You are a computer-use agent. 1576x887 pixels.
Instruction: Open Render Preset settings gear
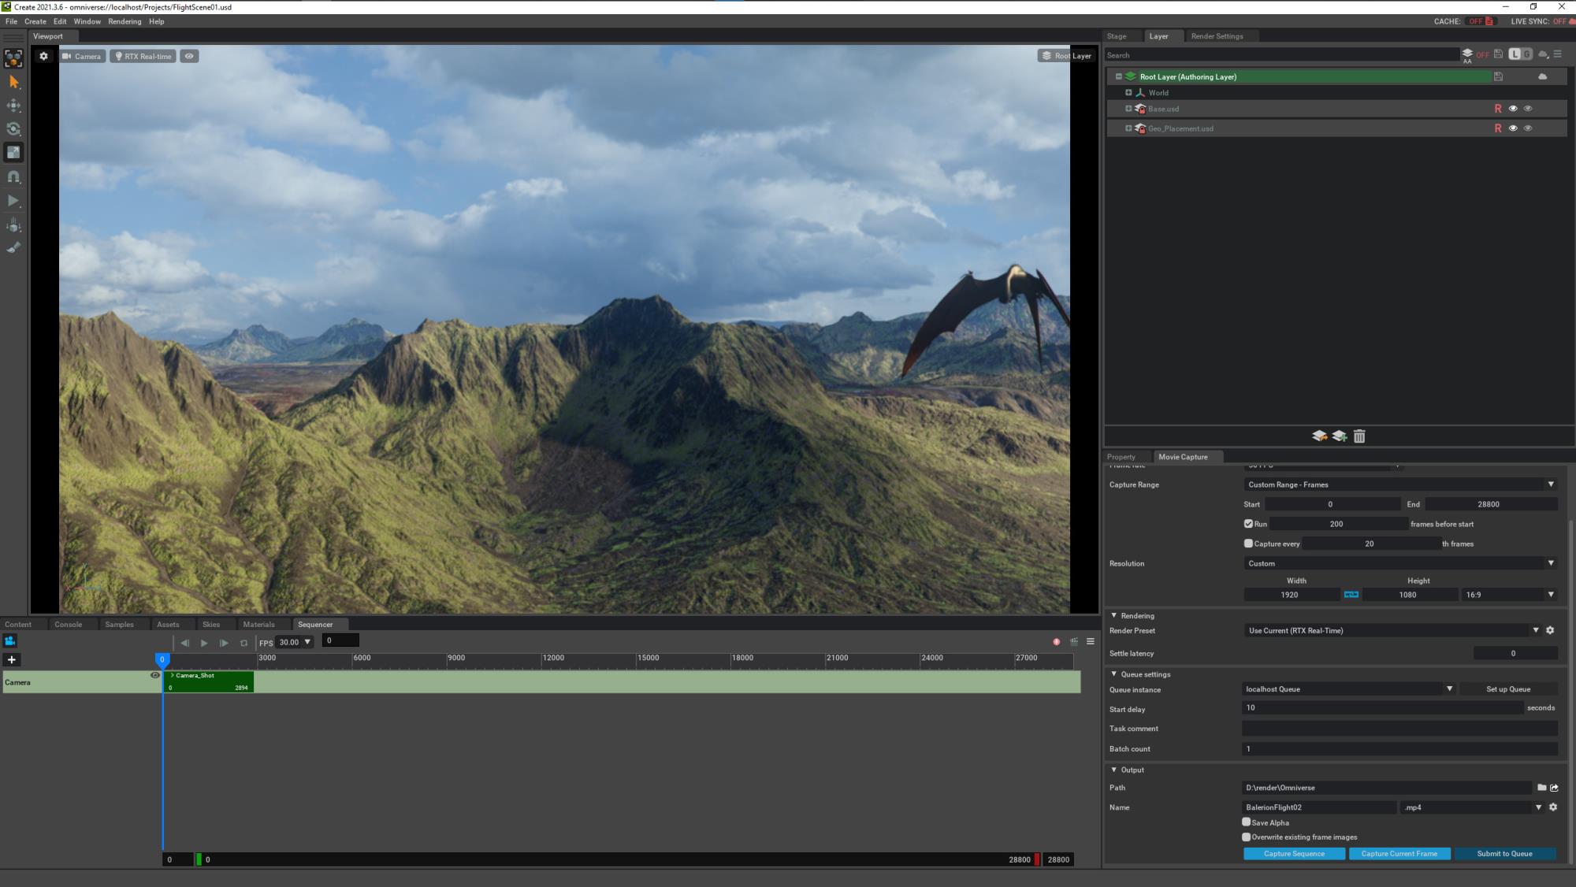click(1550, 630)
